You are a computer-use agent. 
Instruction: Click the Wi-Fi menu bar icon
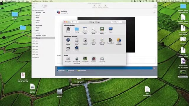tap(146, 1)
